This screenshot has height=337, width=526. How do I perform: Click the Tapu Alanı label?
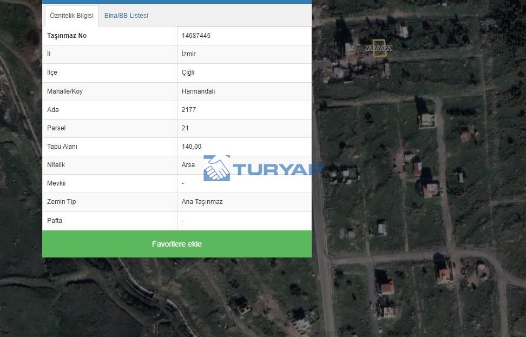coord(62,147)
